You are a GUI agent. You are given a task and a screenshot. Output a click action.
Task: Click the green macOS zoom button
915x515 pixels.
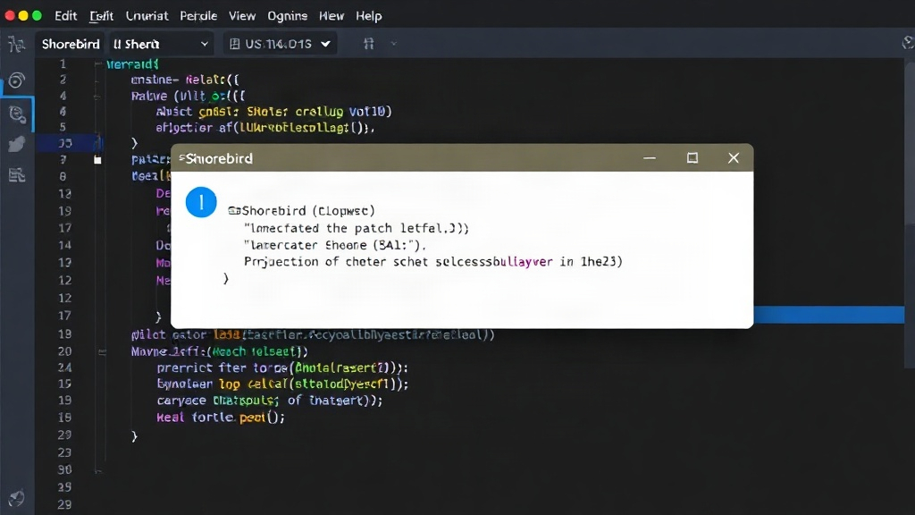[x=37, y=16]
